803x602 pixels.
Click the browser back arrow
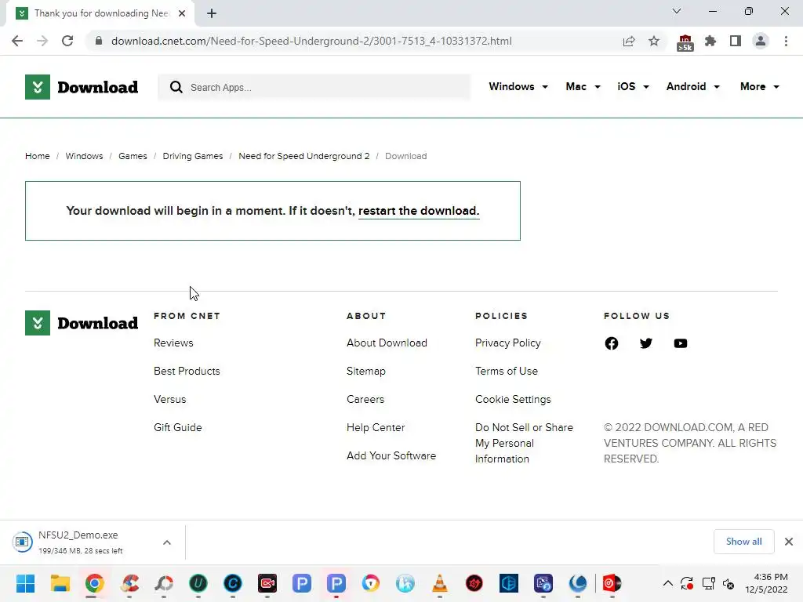click(x=17, y=41)
